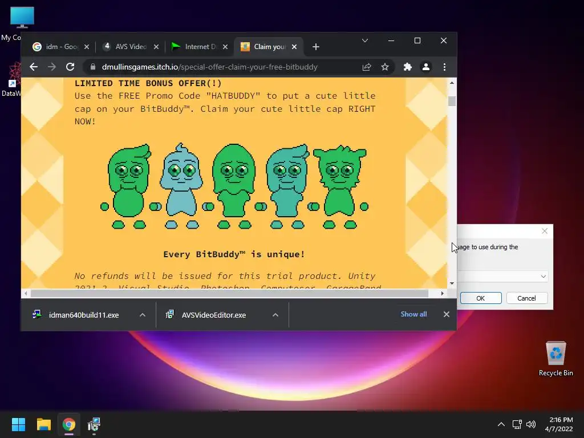Bookmark this page with the star

385,67
